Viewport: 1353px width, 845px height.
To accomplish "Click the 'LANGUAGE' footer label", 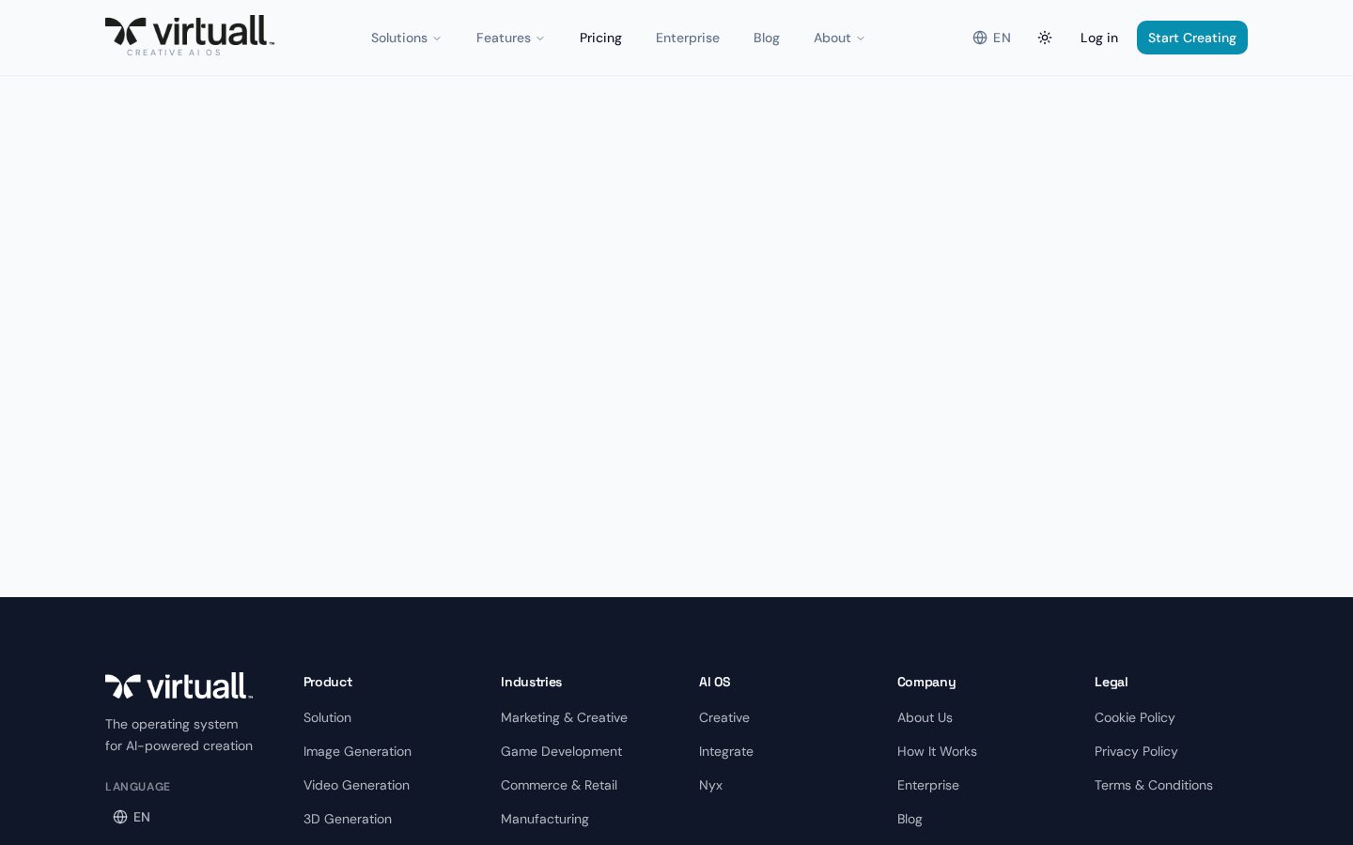I will pyautogui.click(x=137, y=787).
